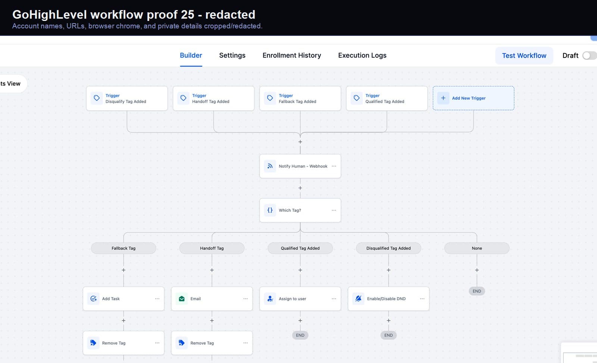This screenshot has width=597, height=363.
Task: Click the Qualified Tag Added trigger text
Action: (385, 102)
